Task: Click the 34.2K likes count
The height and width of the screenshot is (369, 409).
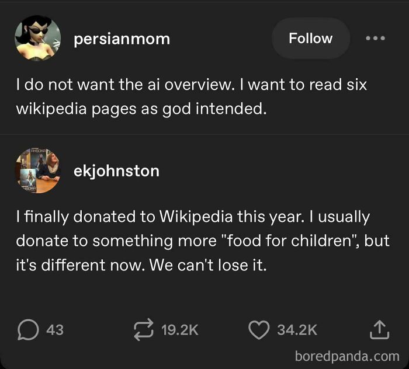Action: (297, 330)
